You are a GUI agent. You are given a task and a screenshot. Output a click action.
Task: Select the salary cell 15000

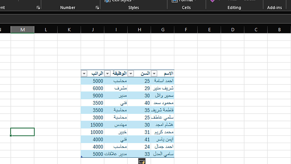[x=93, y=125]
